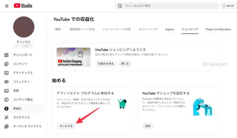The height and width of the screenshot is (138, 237).
Task: Click the 仕組みを見る button
Action: click(106, 64)
